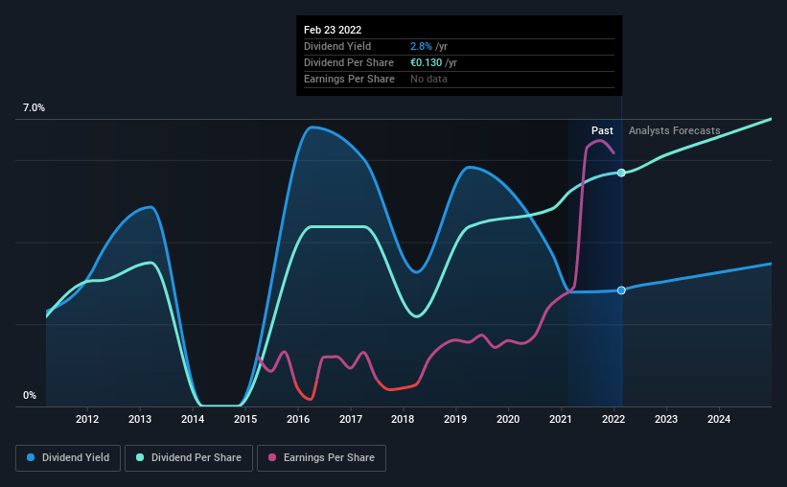The width and height of the screenshot is (787, 487).
Task: Click the blue Dividend Yield legend dot
Action: point(31,457)
